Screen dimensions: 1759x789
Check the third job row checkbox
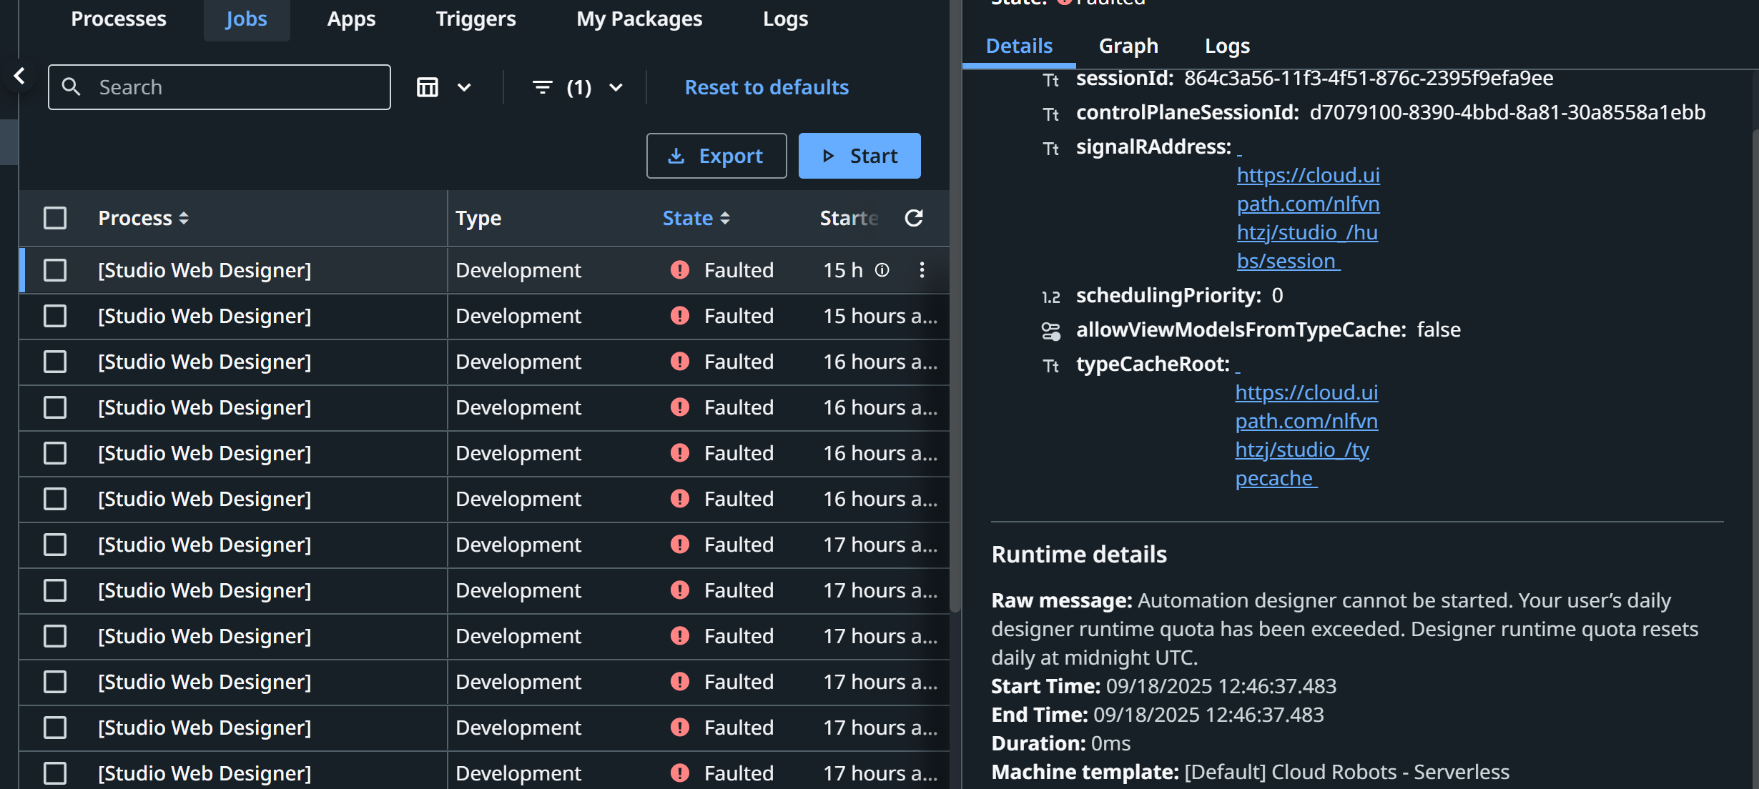[55, 362]
